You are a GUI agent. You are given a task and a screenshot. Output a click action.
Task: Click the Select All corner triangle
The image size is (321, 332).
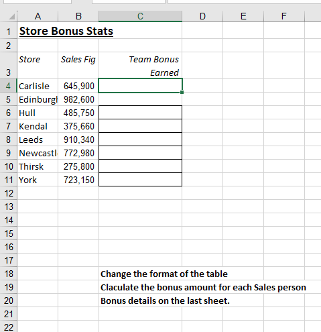(11, 17)
